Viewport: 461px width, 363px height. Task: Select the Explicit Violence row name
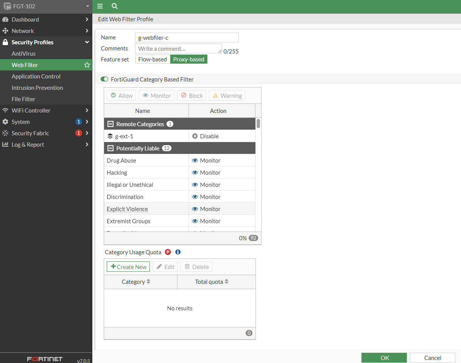(127, 209)
